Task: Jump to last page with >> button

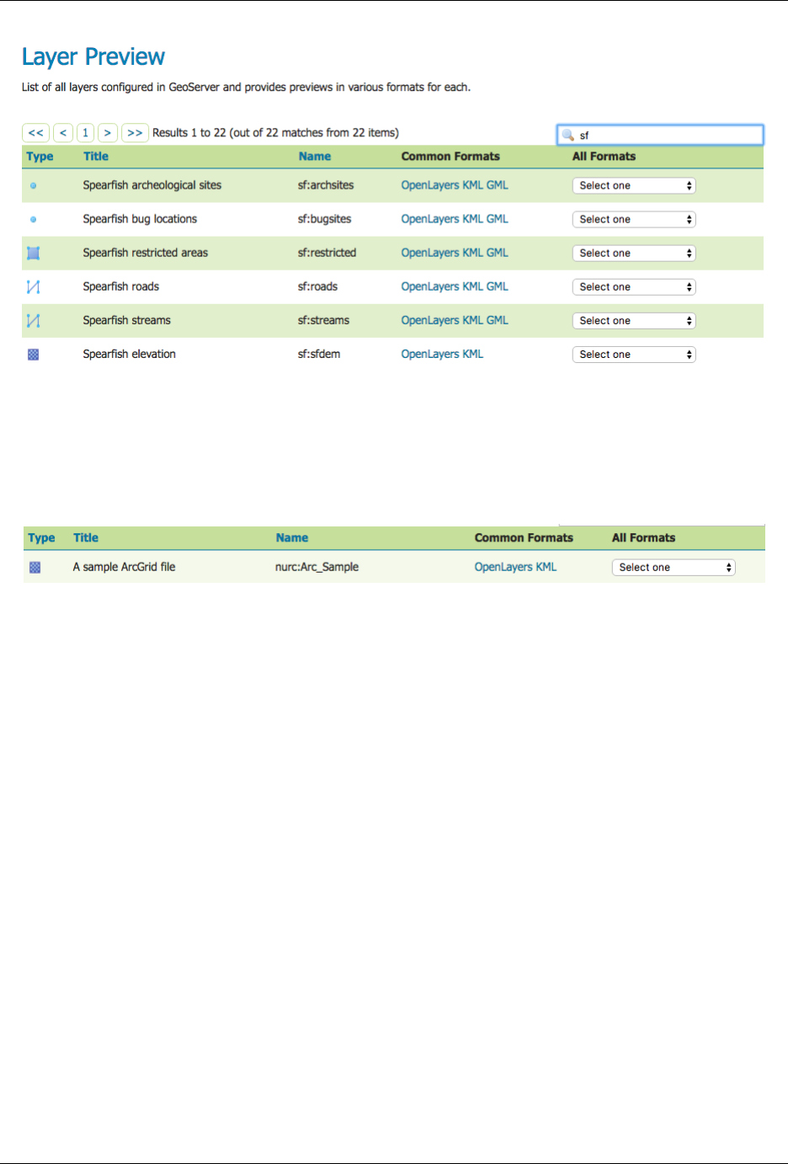Action: point(135,132)
